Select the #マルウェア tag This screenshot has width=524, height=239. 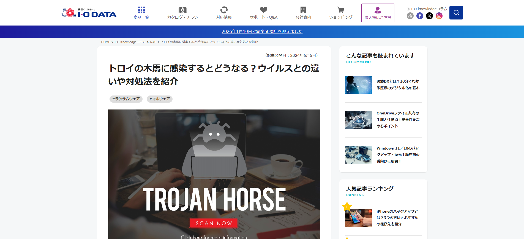(160, 99)
